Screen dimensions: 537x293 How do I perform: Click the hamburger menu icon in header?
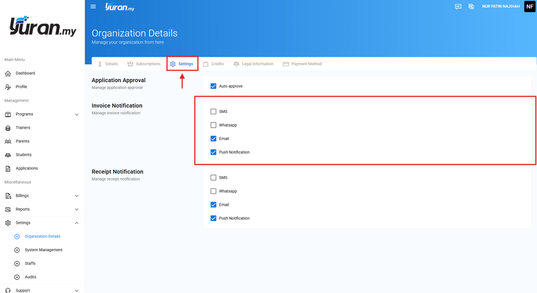click(93, 6)
